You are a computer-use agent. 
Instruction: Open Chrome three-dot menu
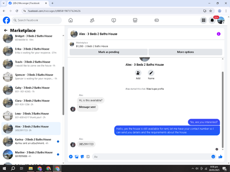[x=226, y=11]
